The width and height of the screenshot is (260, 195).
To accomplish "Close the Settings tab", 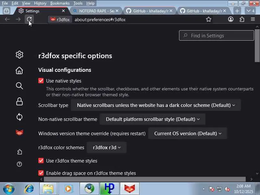I will 63,11.
